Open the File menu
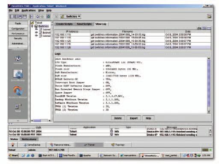Viewport: 219px width, 164px height. [x=11, y=11]
